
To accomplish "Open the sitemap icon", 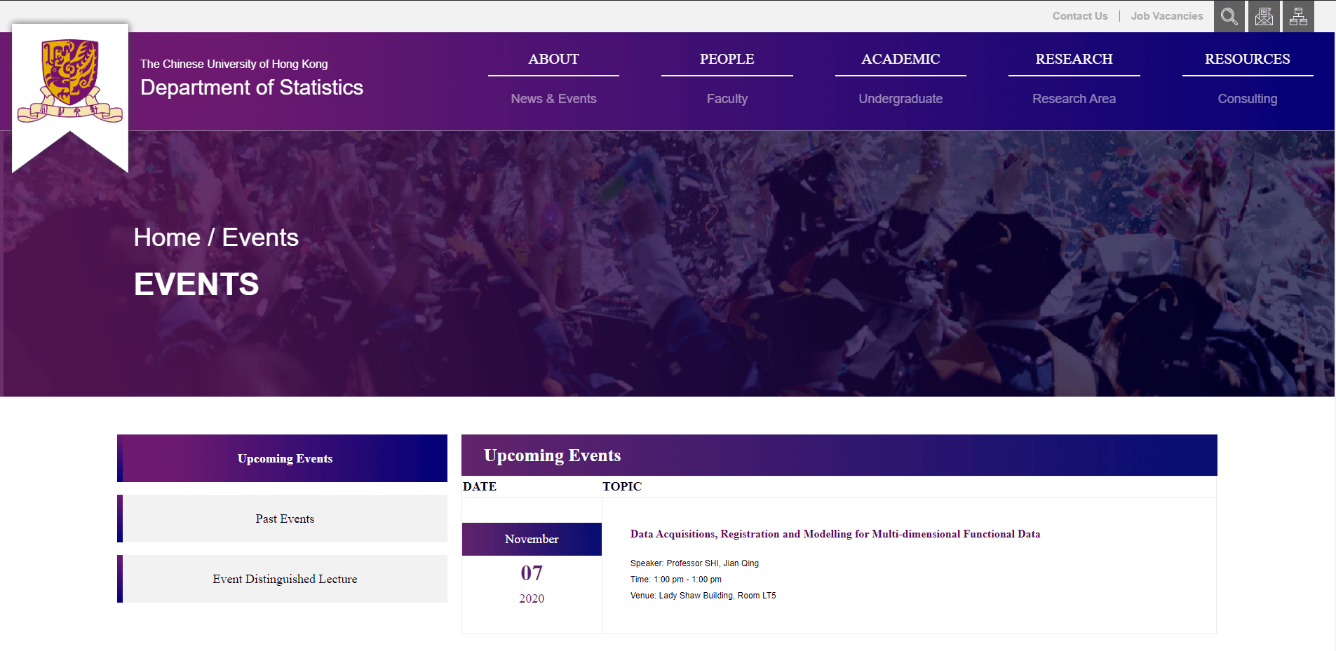I will (x=1298, y=16).
